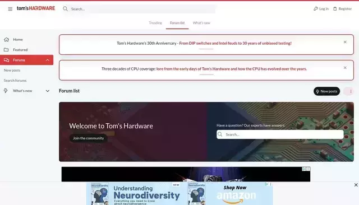Click the Tom's Hardware logo
The width and height of the screenshot is (359, 205).
[36, 8]
